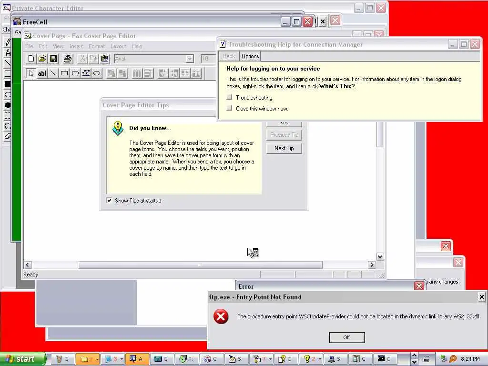
Task: Click the 'Close this window now' box
Action: click(x=229, y=108)
